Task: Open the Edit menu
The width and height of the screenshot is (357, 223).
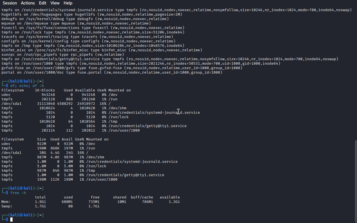Action: click(43, 3)
